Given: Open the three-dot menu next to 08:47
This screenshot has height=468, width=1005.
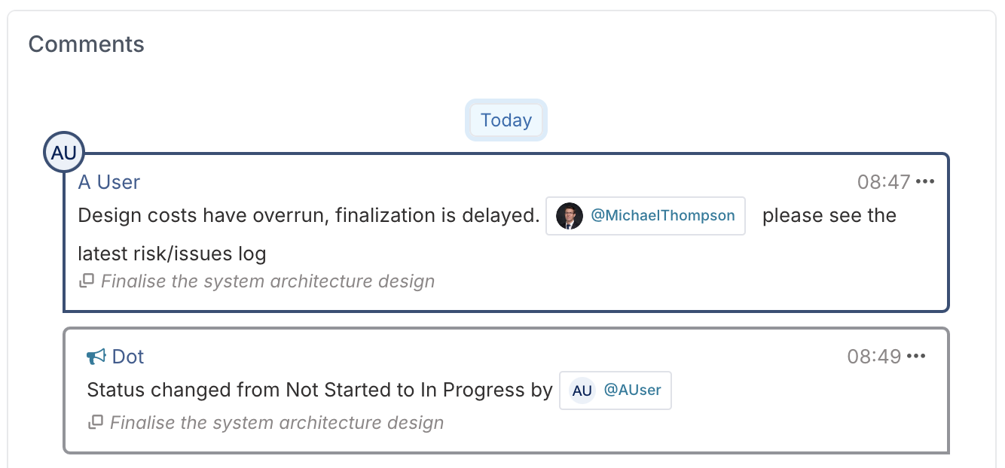Looking at the screenshot, I should (924, 182).
